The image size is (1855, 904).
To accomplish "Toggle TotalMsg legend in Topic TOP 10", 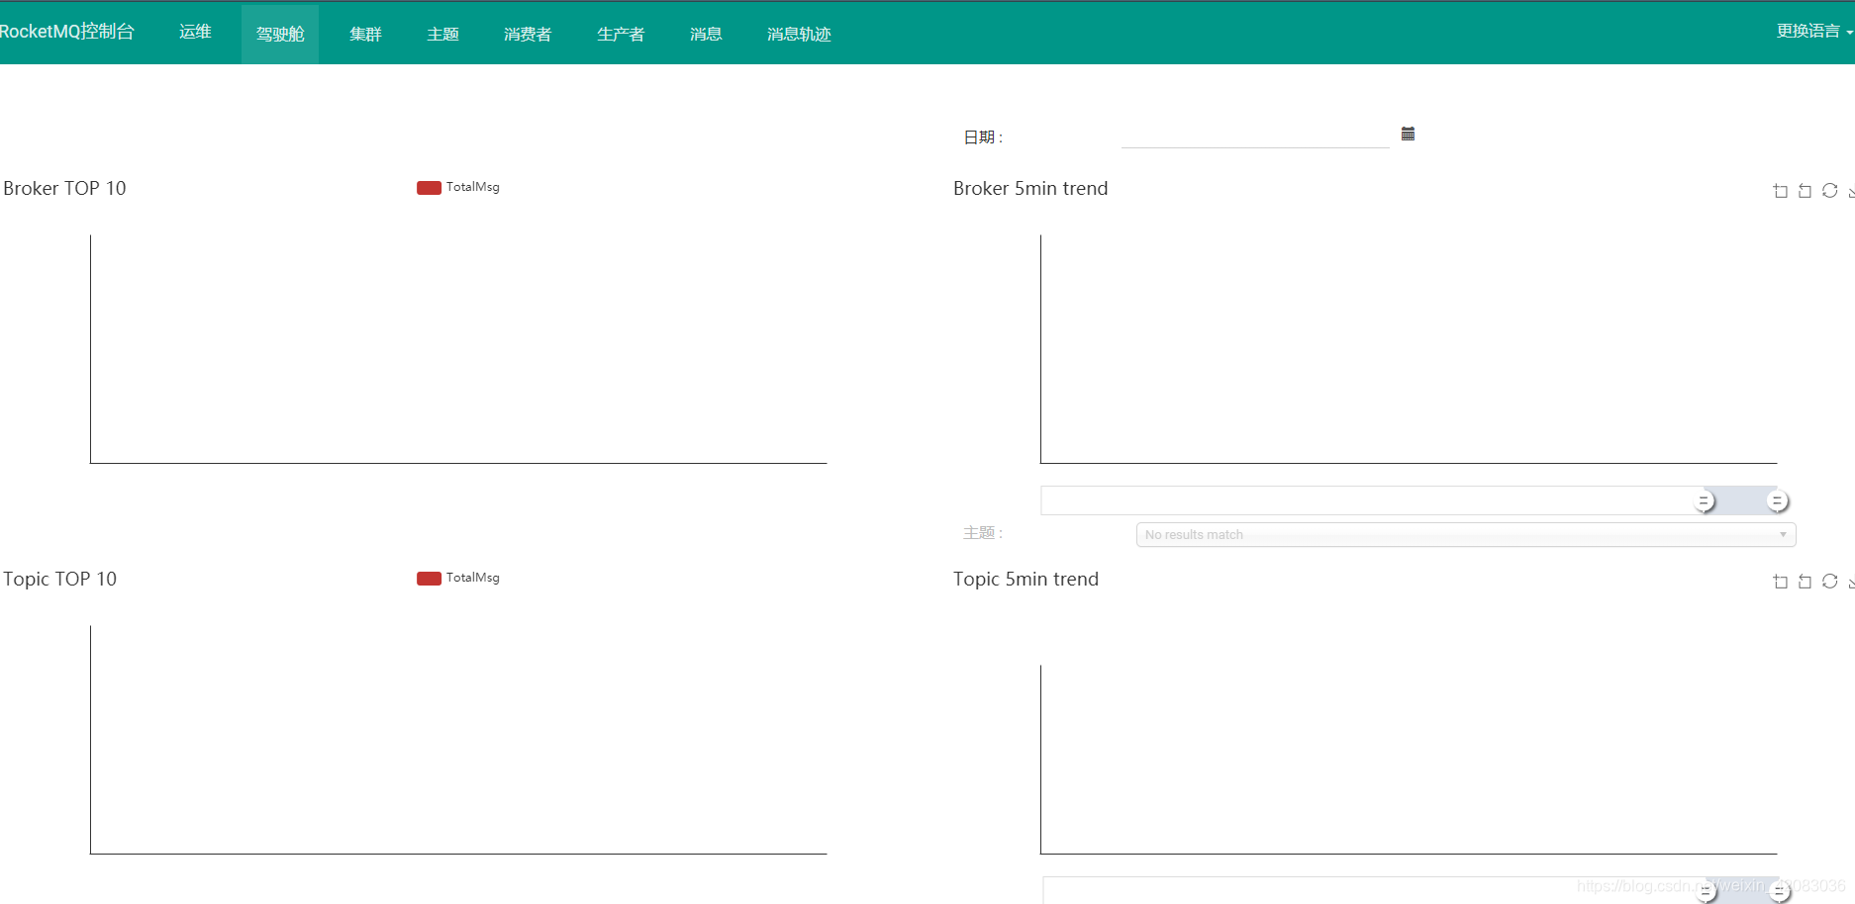I will click(458, 578).
